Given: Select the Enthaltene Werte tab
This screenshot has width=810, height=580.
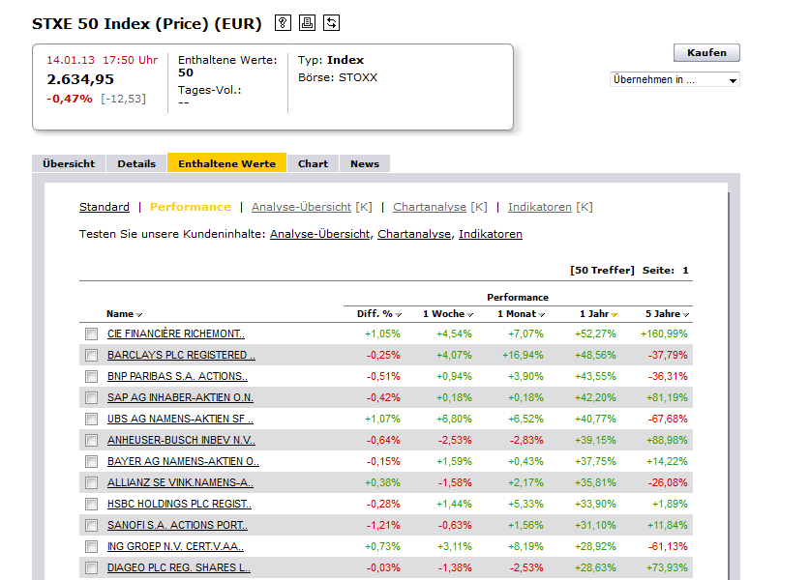Looking at the screenshot, I should [226, 163].
